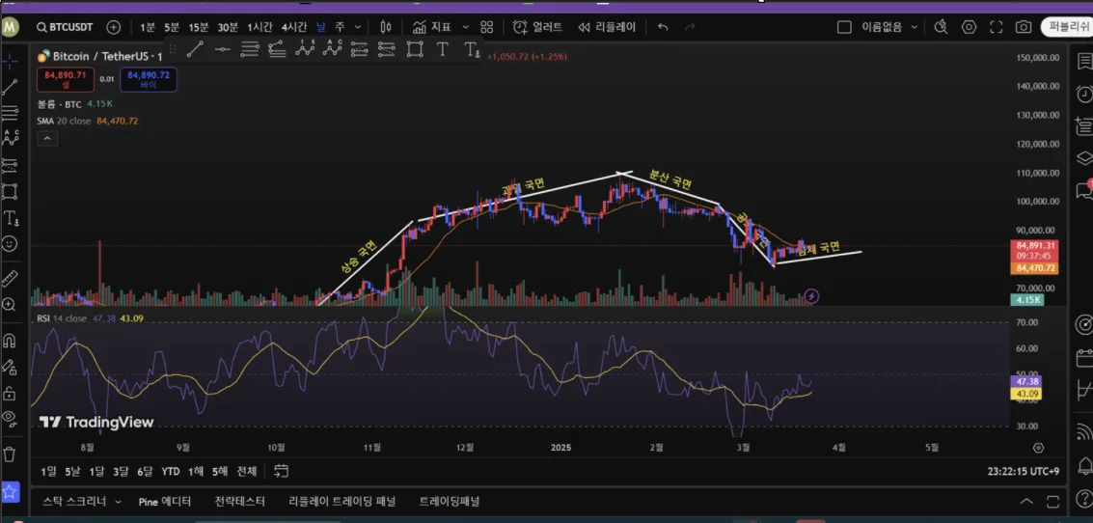This screenshot has width=1093, height=523.
Task: Open chart settings gear icon
Action: (x=970, y=27)
